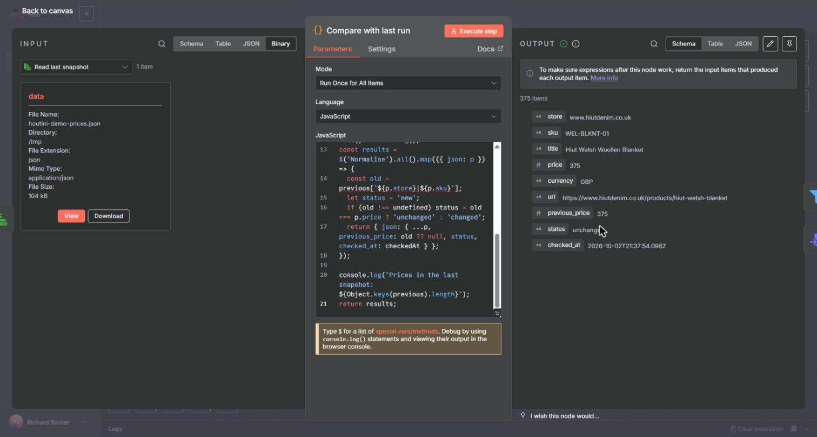Viewport: 817px width, 437px height.
Task: Open the Logs panel label
Action: [x=115, y=429]
